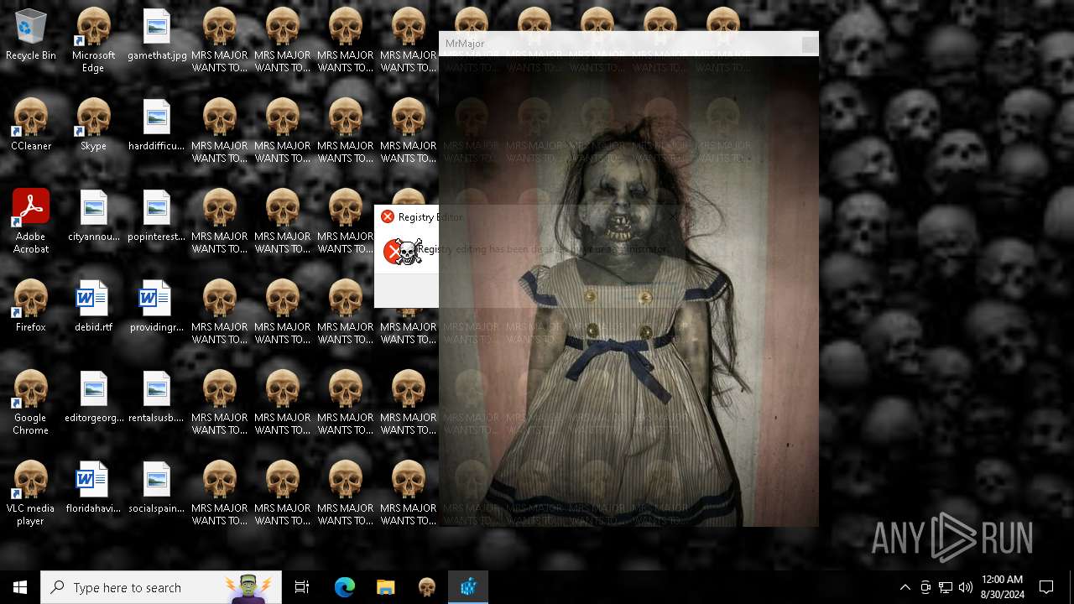Screen dimensions: 1074x604
Task: Open File Explorer from the taskbar
Action: click(x=385, y=587)
